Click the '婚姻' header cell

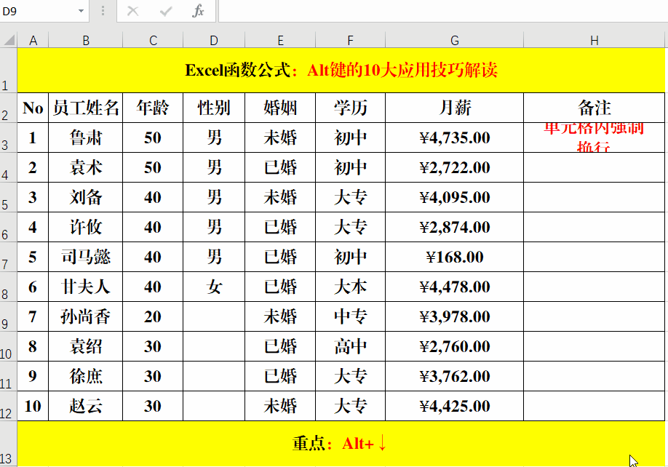(280, 108)
